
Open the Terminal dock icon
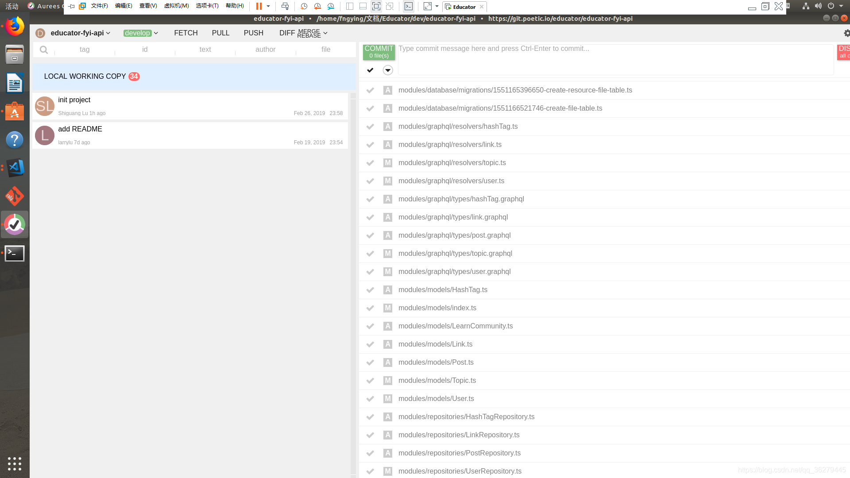[15, 254]
